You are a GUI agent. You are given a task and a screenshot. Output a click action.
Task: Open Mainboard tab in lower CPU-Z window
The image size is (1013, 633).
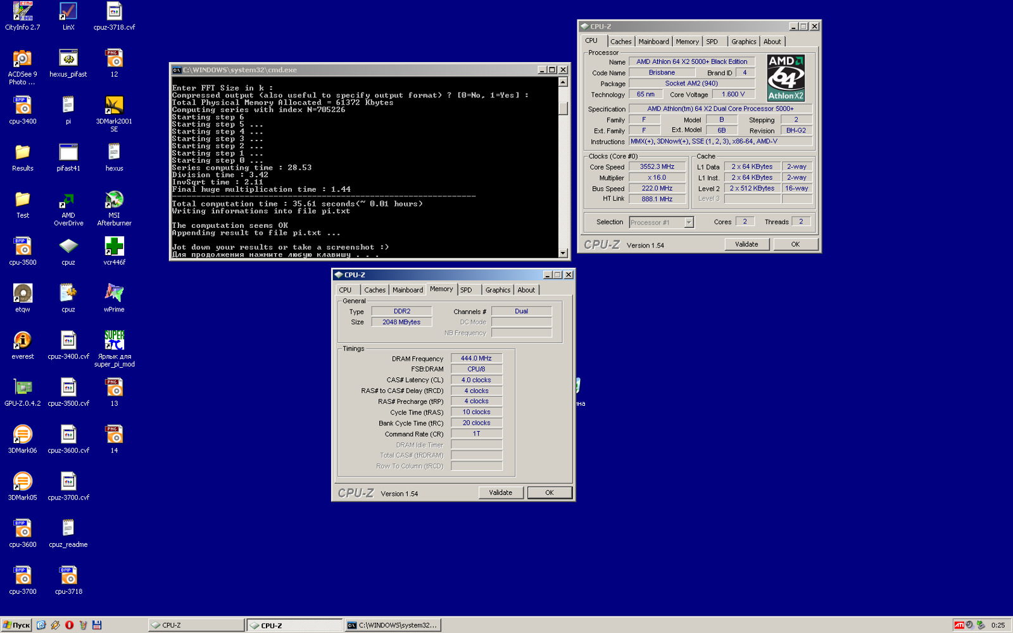[408, 290]
